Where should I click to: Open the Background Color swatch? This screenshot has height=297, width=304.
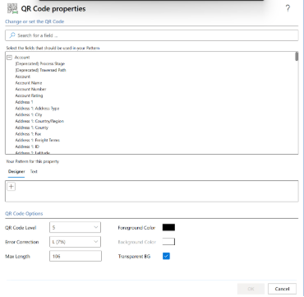pyautogui.click(x=168, y=242)
